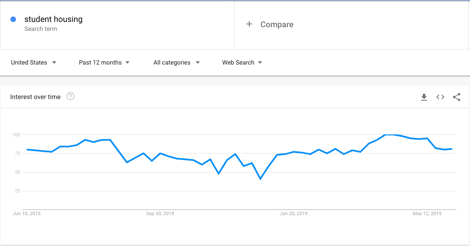Viewport: 470px width, 246px height.
Task: Click the blue dot beside student housing
Action: pyautogui.click(x=13, y=19)
